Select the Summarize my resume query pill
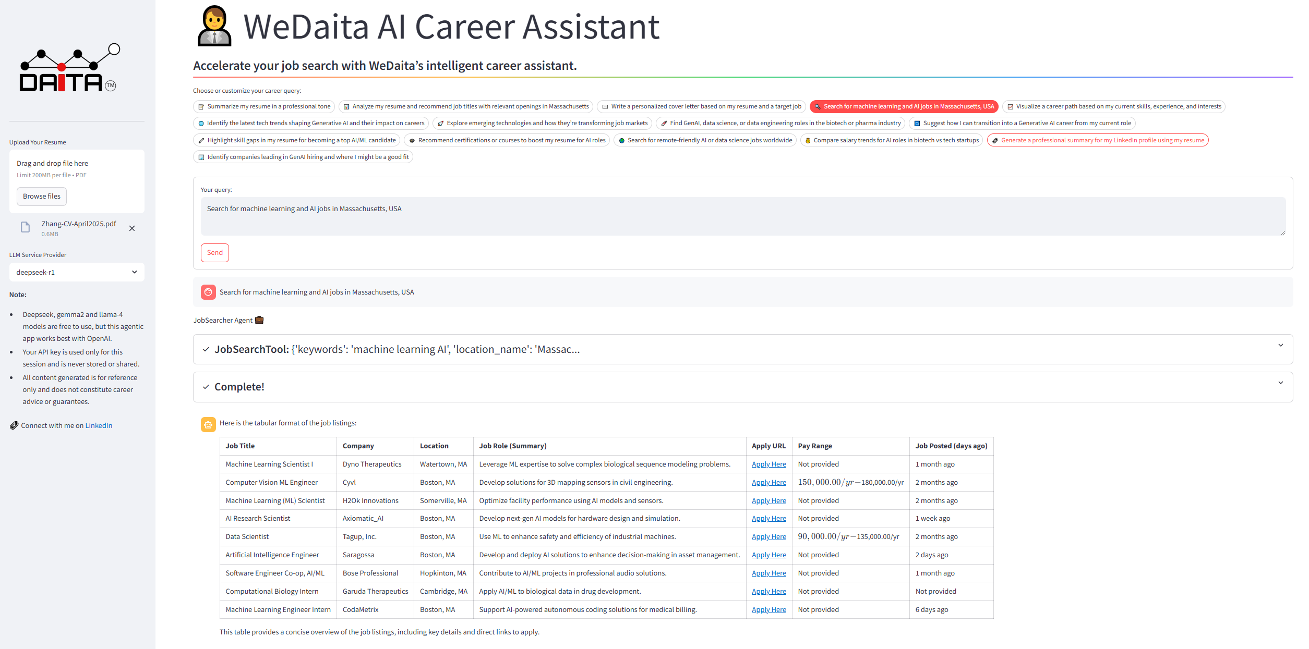Image resolution: width=1309 pixels, height=649 pixels. (264, 106)
